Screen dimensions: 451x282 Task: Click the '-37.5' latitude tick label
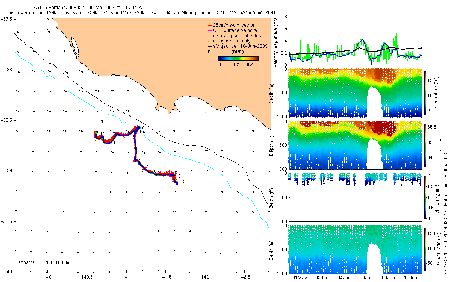coord(7,19)
